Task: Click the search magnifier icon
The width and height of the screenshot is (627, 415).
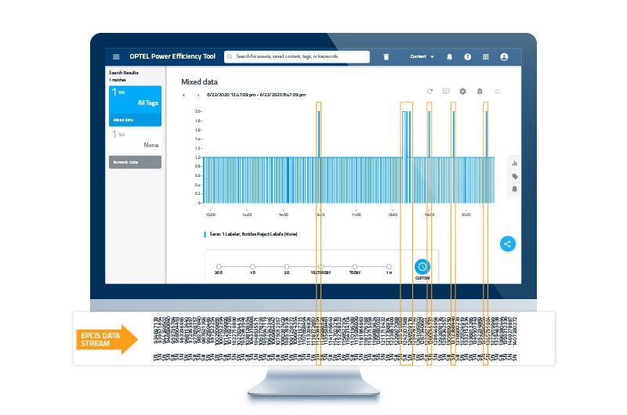Action: [x=230, y=56]
